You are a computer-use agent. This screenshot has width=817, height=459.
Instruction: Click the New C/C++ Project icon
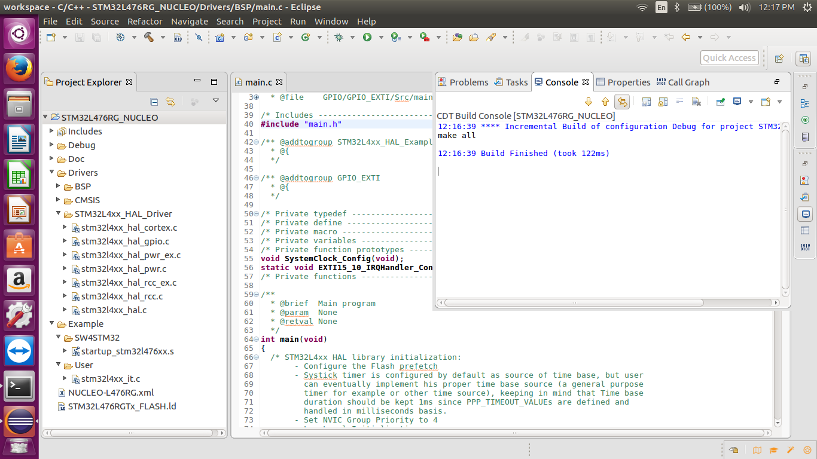coord(220,37)
